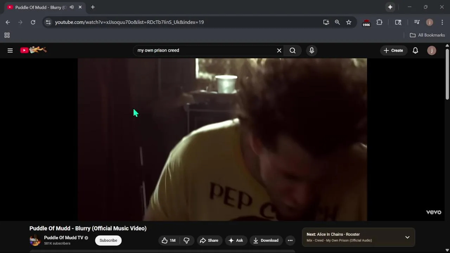Open Chrome profile avatar
The height and width of the screenshot is (253, 450).
point(430,22)
